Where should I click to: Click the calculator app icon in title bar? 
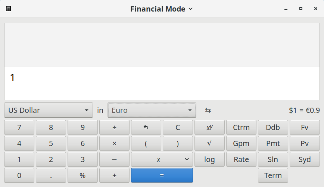click(8, 9)
